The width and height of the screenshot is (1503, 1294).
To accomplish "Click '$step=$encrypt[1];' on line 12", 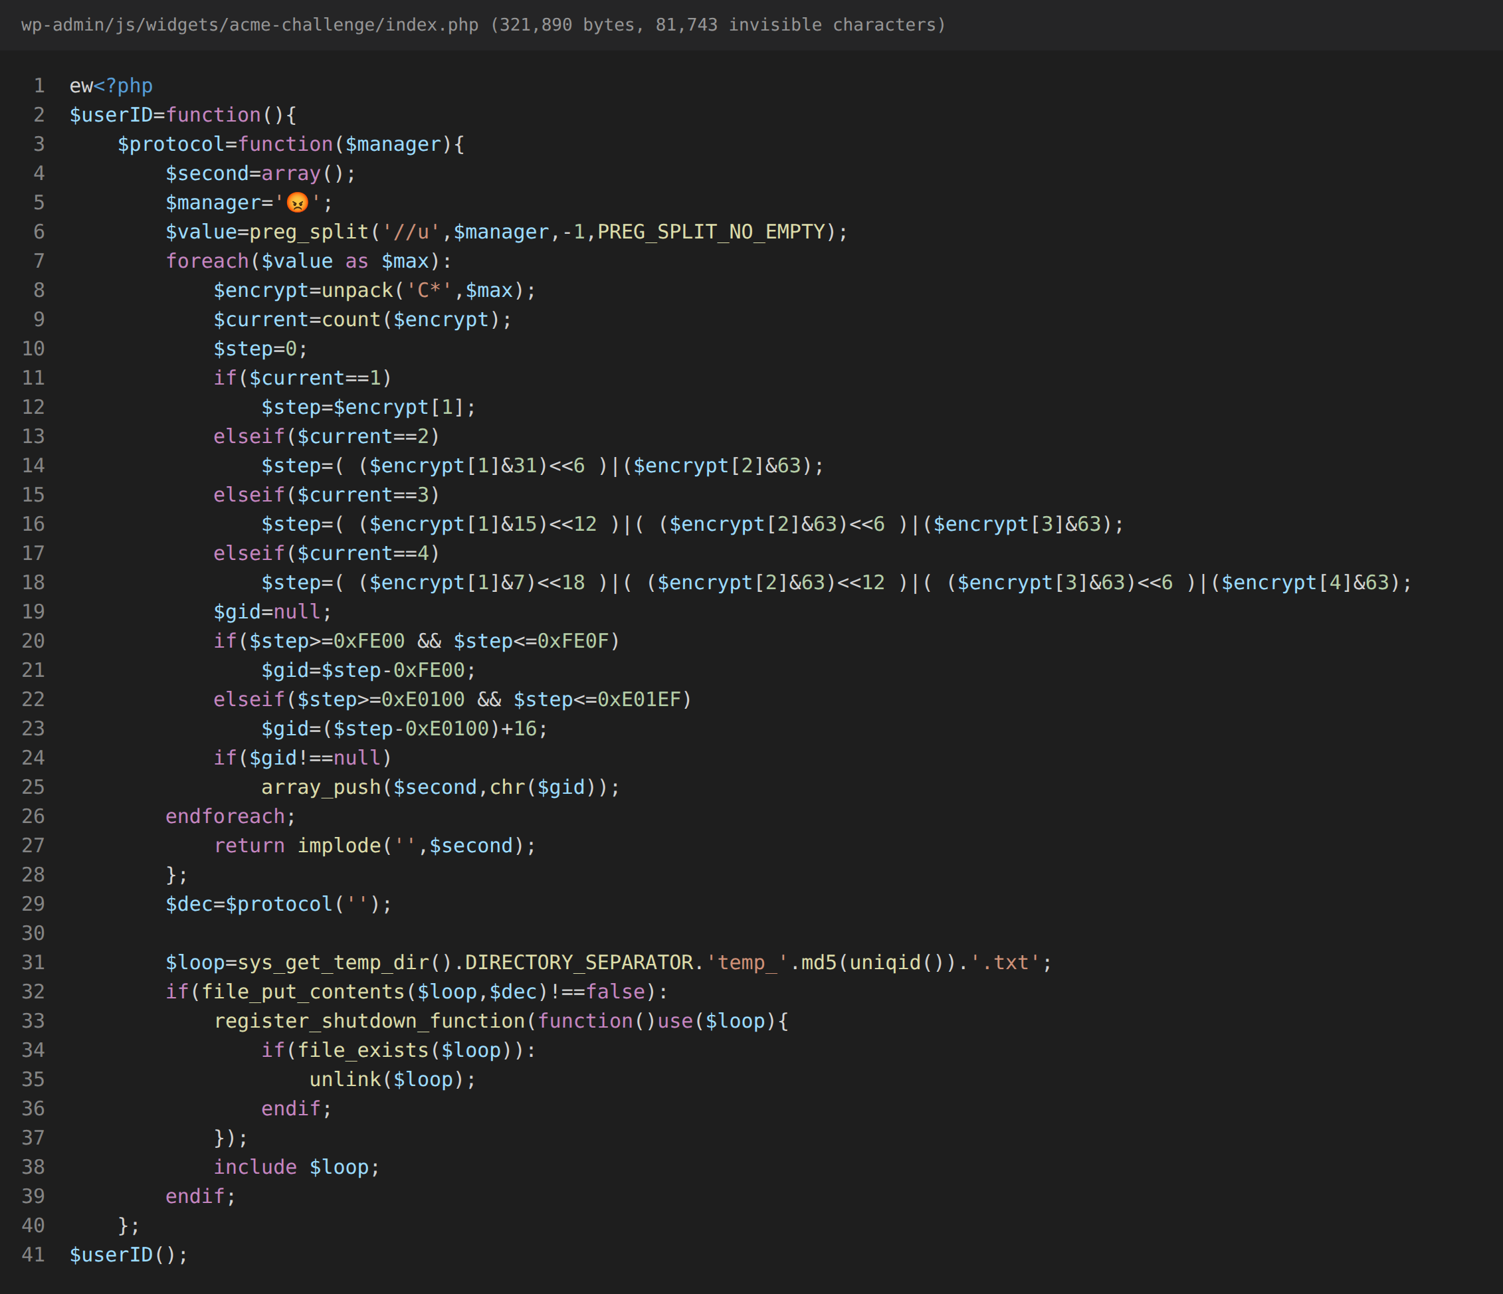I will [x=369, y=408].
